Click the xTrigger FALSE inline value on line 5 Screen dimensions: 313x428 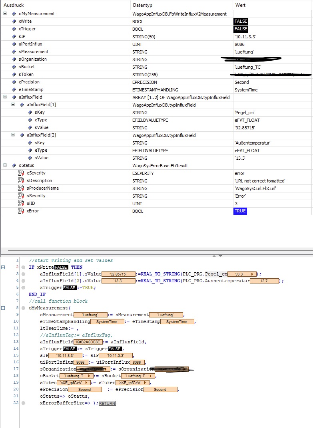point(70,288)
